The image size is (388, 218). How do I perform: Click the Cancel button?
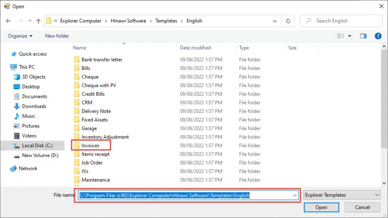[363, 207]
